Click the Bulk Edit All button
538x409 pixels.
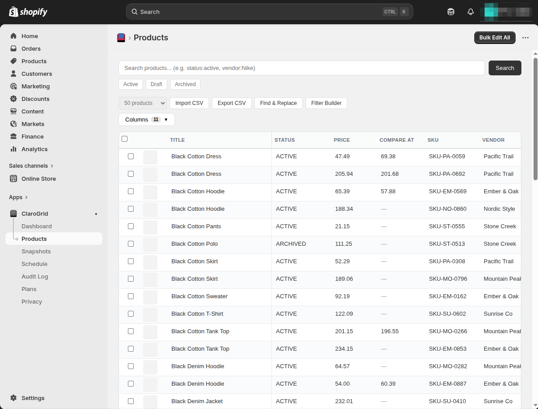[494, 37]
